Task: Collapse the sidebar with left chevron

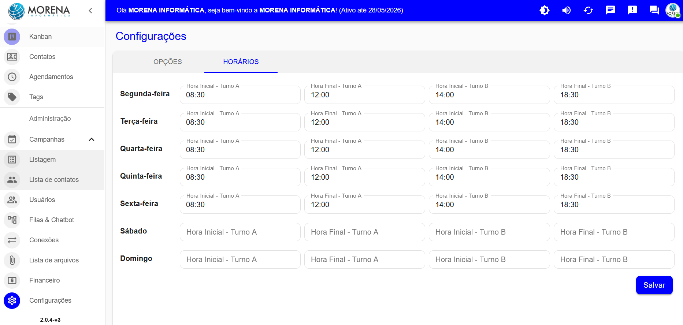Action: point(90,11)
